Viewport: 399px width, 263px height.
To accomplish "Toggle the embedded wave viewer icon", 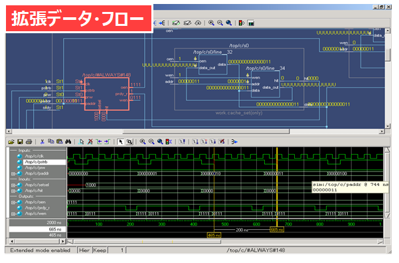I will coord(251,23).
